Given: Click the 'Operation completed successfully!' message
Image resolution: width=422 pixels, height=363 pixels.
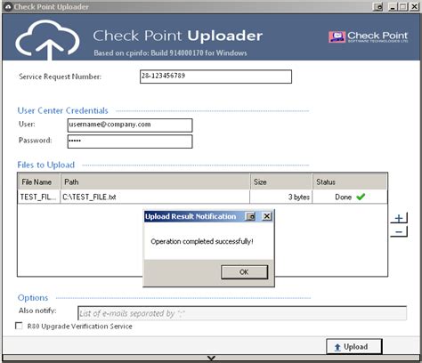Looking at the screenshot, I should point(202,241).
